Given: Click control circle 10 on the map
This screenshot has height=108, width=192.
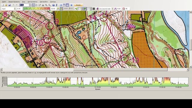Looking at the screenshot, I should [47, 39].
